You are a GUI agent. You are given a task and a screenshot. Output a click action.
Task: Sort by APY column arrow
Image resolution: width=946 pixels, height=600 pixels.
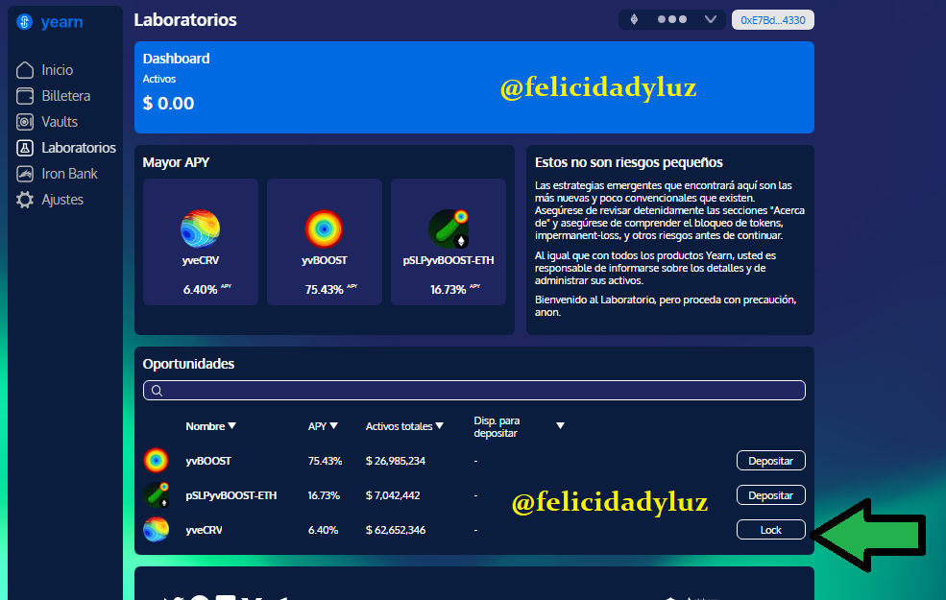point(333,425)
